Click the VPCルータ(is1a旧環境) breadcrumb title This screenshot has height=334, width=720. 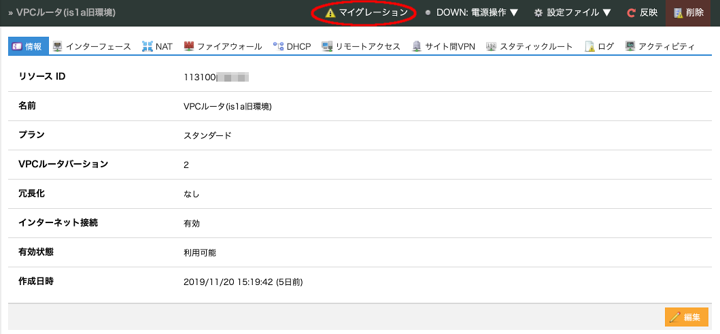tap(64, 13)
